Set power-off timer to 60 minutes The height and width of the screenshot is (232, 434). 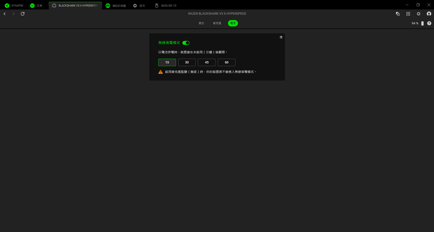point(226,62)
